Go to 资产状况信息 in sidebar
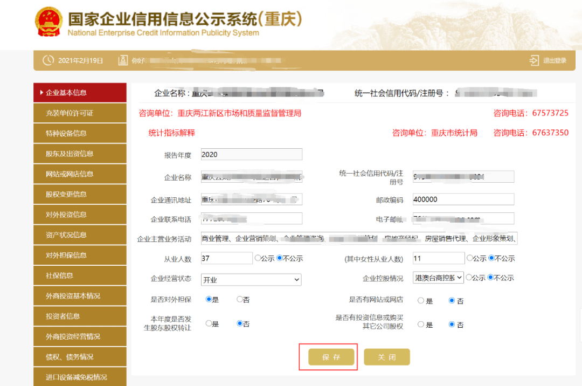 click(x=80, y=235)
